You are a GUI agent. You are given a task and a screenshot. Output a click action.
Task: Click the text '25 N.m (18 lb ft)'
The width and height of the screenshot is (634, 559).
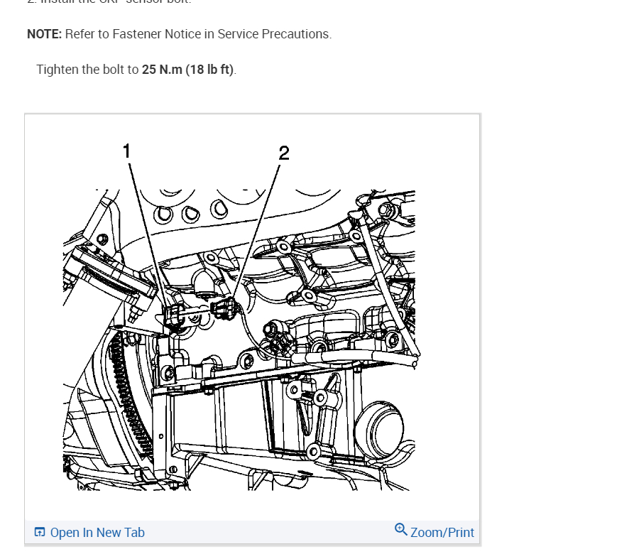point(187,70)
